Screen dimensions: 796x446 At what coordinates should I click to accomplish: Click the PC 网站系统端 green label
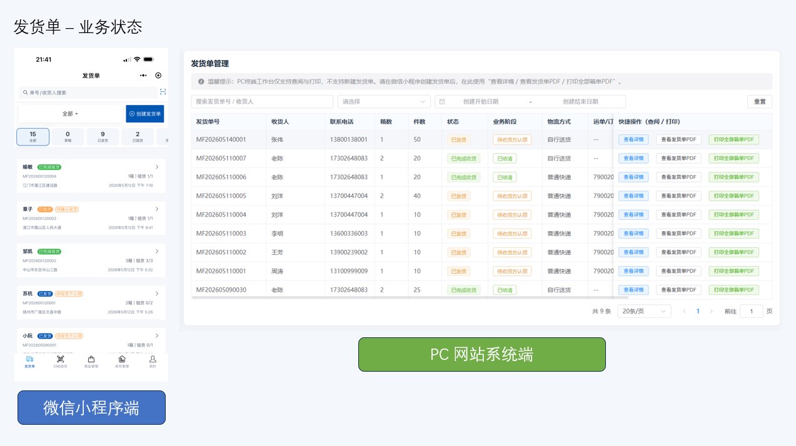(x=481, y=354)
